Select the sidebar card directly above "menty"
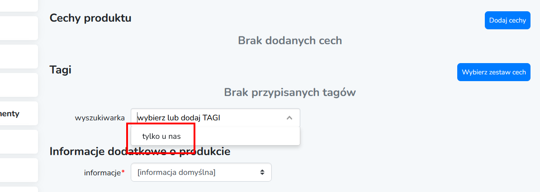The width and height of the screenshot is (540, 192). click(18, 85)
